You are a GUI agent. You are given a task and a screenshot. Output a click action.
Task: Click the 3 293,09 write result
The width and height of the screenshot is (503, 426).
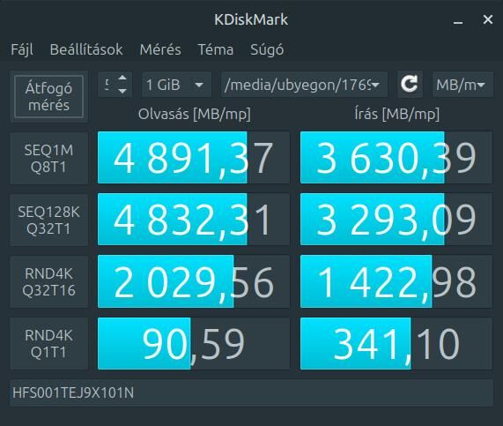[x=396, y=220]
